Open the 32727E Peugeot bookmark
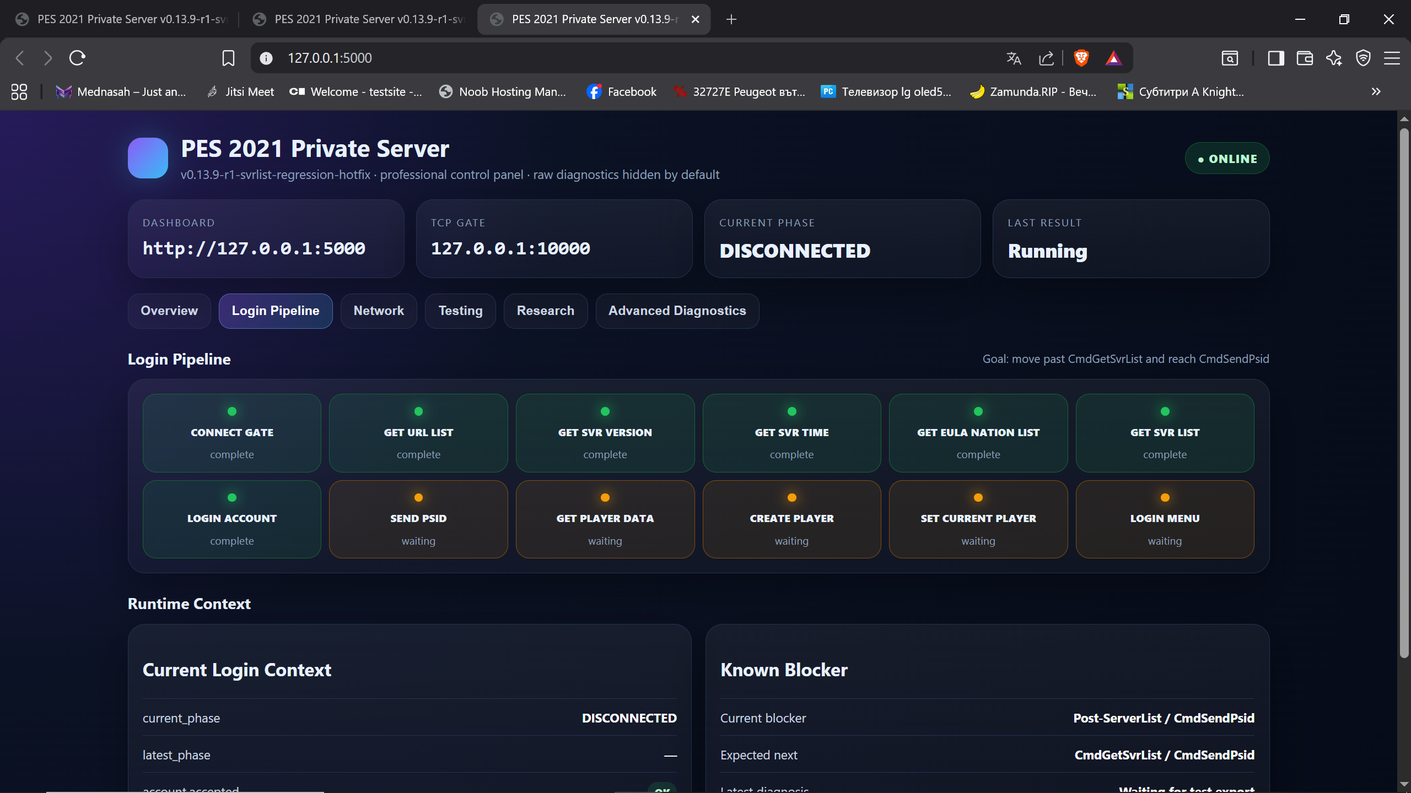The width and height of the screenshot is (1411, 793). (739, 91)
